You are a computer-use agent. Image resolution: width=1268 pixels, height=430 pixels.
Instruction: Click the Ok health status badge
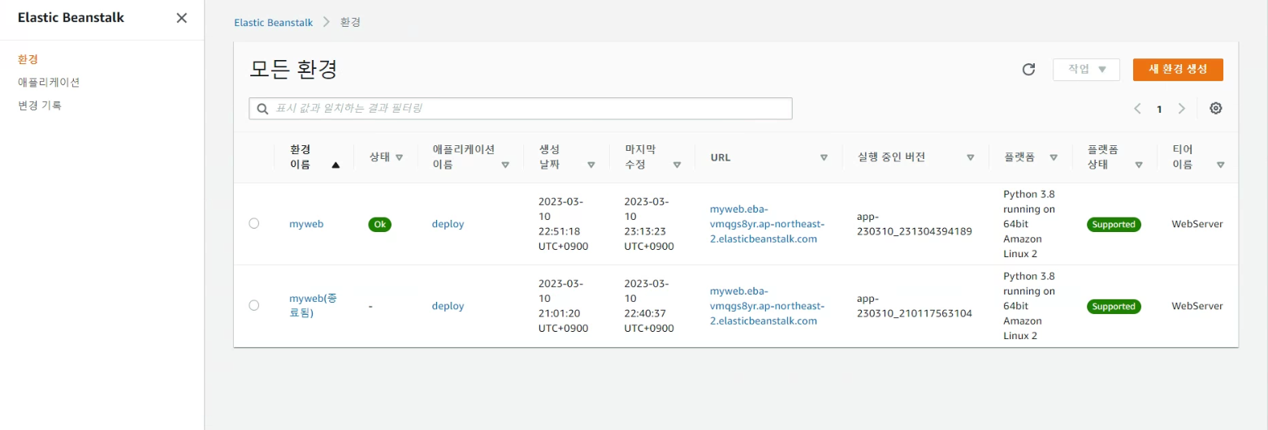[379, 225]
